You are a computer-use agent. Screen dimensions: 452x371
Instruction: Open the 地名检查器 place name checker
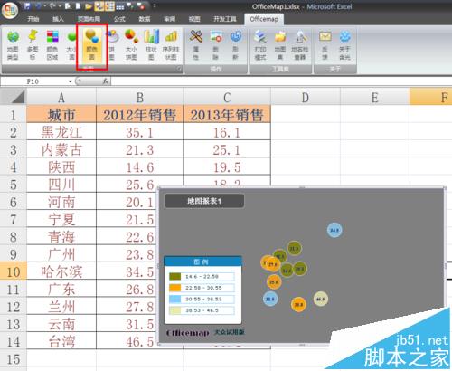[300, 45]
